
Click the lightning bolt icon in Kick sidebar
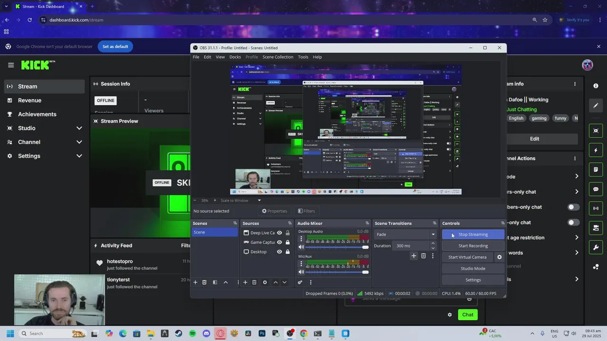[x=596, y=150]
